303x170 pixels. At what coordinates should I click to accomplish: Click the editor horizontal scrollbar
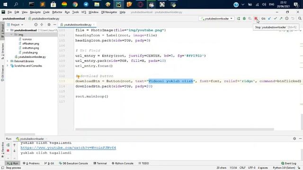coord(175,129)
